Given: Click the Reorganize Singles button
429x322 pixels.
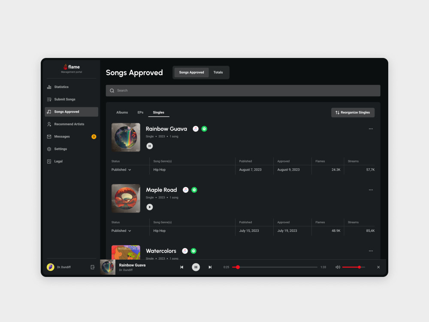Looking at the screenshot, I should (x=353, y=112).
